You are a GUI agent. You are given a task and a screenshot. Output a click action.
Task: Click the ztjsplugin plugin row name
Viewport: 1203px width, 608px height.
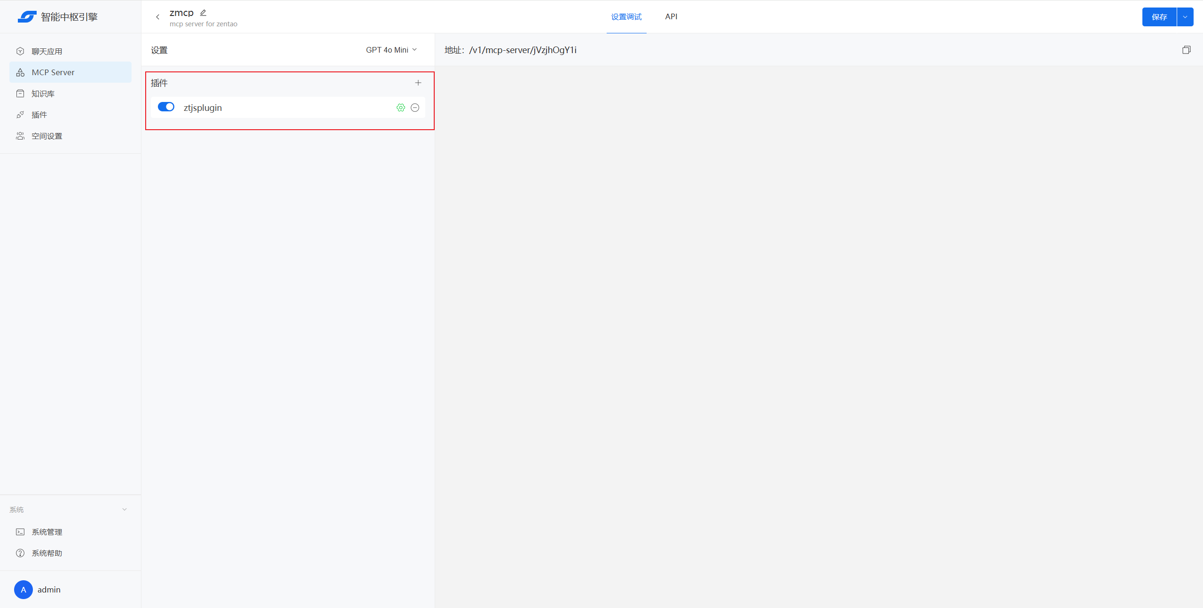click(x=203, y=108)
